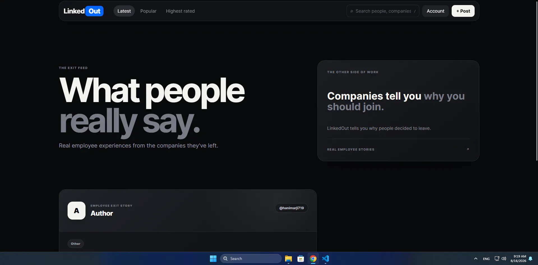Open File Explorer from the taskbar
The height and width of the screenshot is (265, 538).
click(x=288, y=259)
